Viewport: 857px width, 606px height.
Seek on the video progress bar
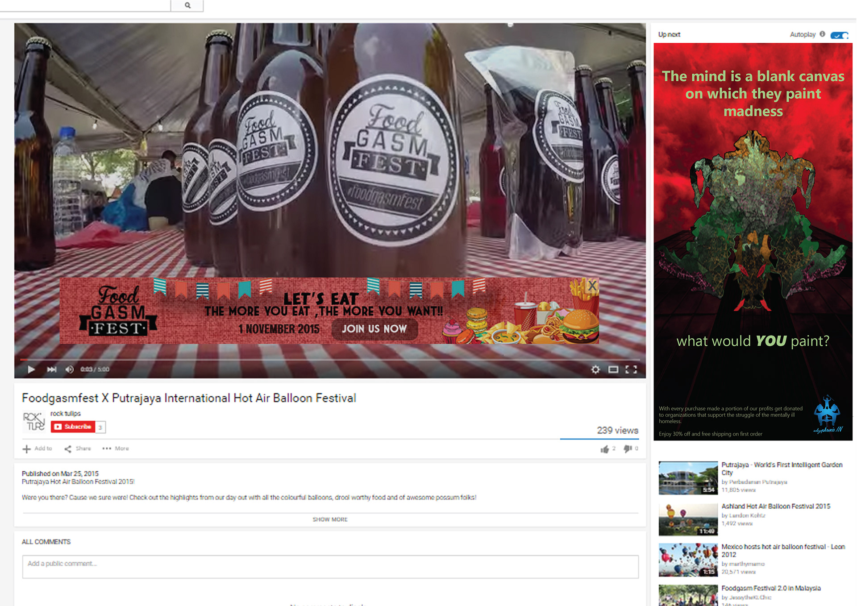[x=330, y=359]
